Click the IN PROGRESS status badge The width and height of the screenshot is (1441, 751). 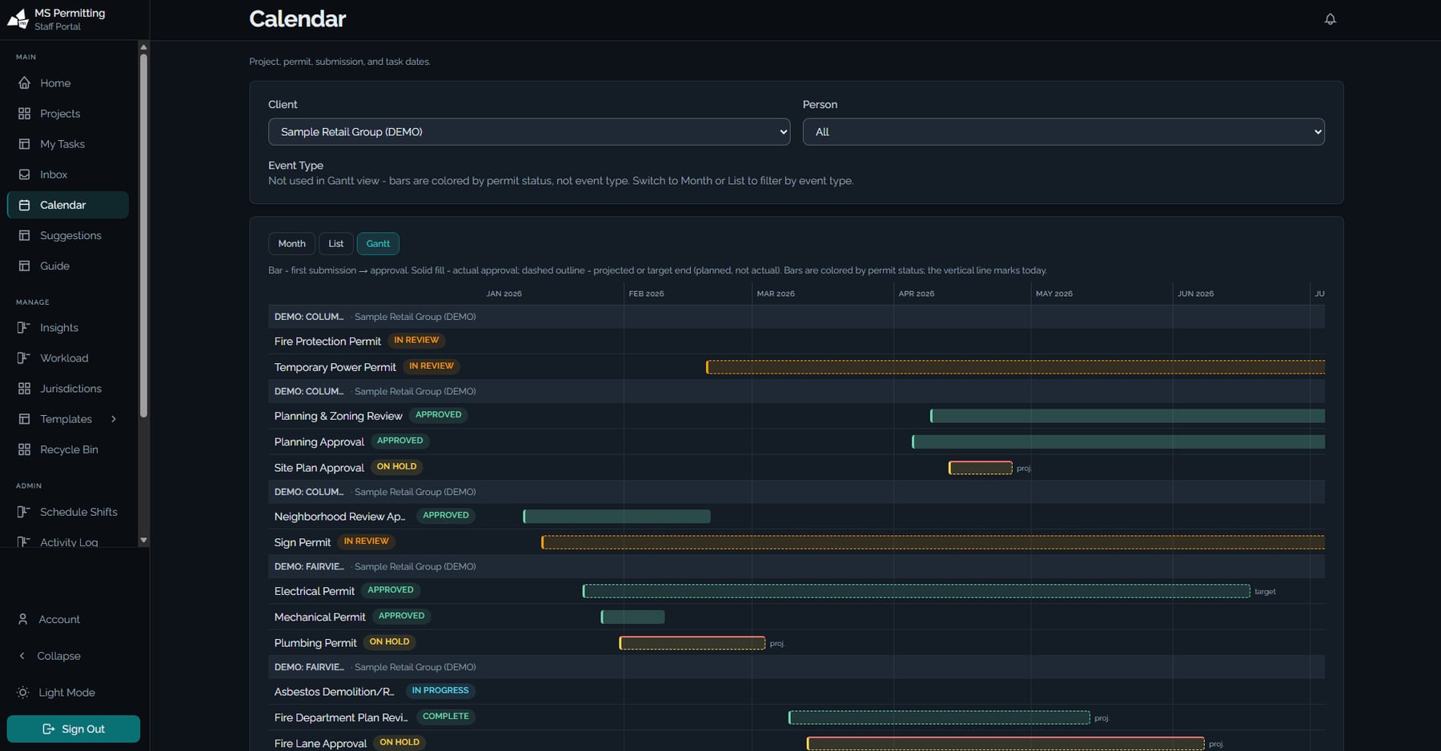(x=440, y=691)
